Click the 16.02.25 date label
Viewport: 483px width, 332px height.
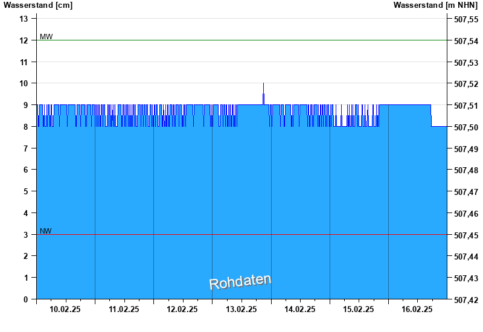coord(417,309)
